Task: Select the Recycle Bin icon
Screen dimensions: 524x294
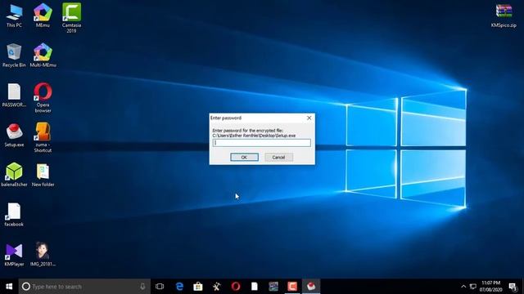Action: 14,56
